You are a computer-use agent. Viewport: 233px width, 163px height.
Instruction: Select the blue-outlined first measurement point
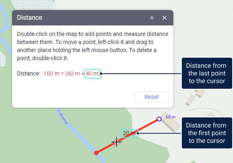click(159, 119)
